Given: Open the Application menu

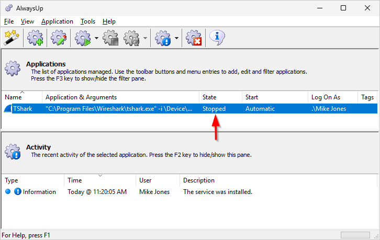Looking at the screenshot, I should point(57,21).
